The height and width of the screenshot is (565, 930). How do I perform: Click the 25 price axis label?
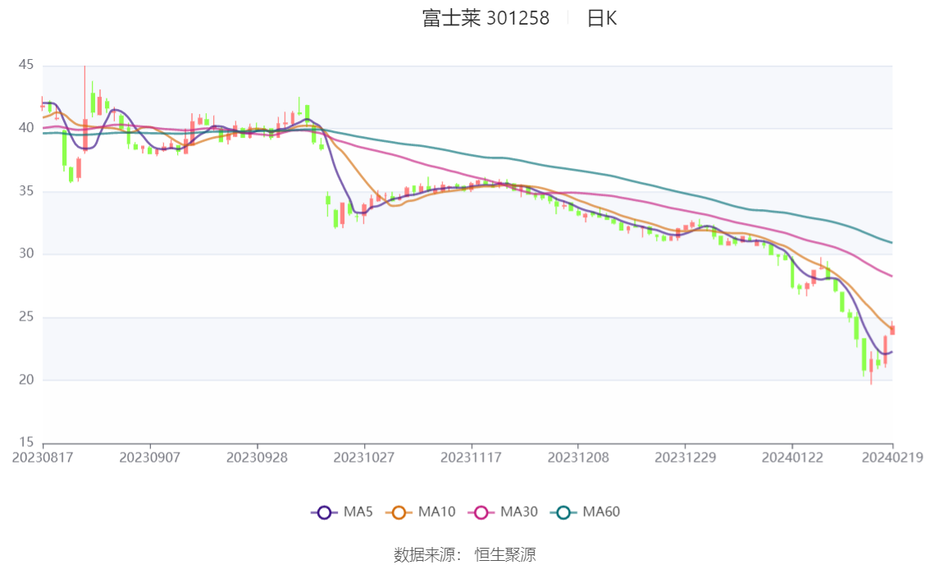(26, 317)
